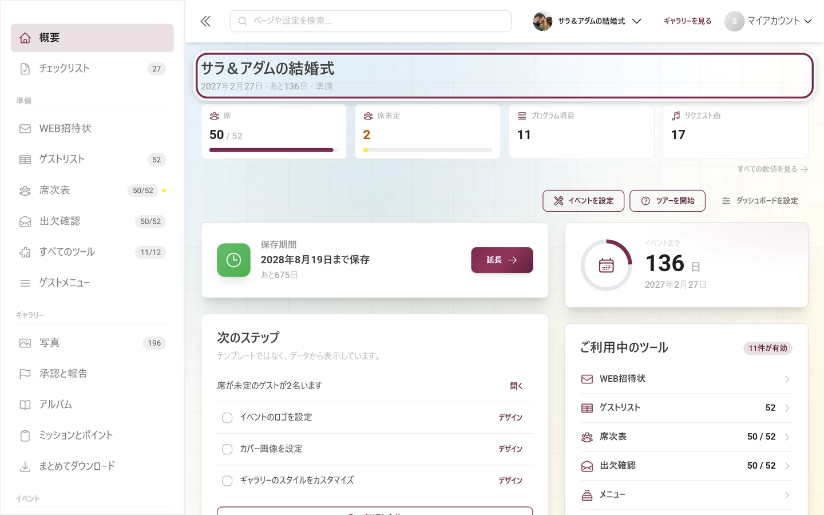The image size is (824, 515).
Task: Expand the WEB招待状 tool row chevron
Action: (787, 379)
